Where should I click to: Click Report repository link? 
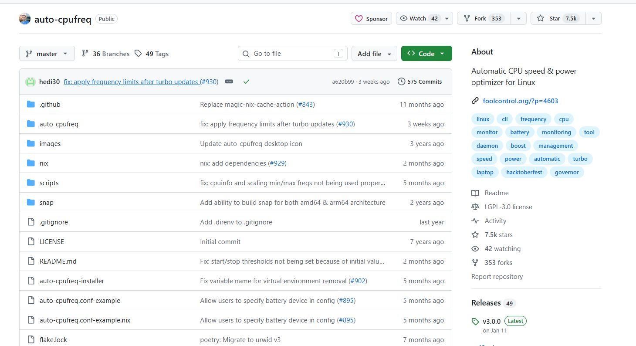pos(497,276)
